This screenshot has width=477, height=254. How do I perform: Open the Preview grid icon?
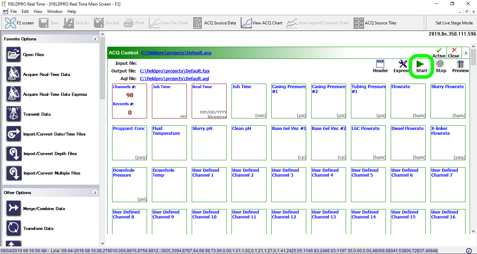461,66
